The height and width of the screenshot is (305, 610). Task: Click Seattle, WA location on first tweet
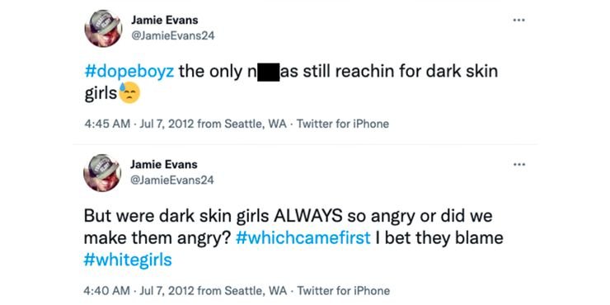(x=256, y=124)
